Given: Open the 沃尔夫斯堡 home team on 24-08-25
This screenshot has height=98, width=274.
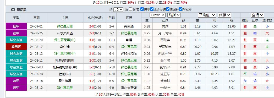Looking at the screenshot, I should [65, 33].
